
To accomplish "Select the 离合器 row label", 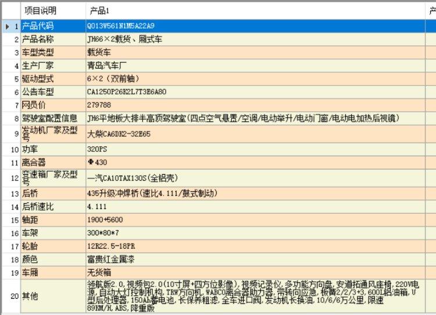I will pos(53,162).
